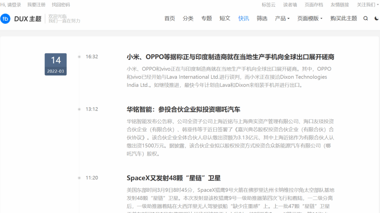Open the 筛选 navigation item

262,19
